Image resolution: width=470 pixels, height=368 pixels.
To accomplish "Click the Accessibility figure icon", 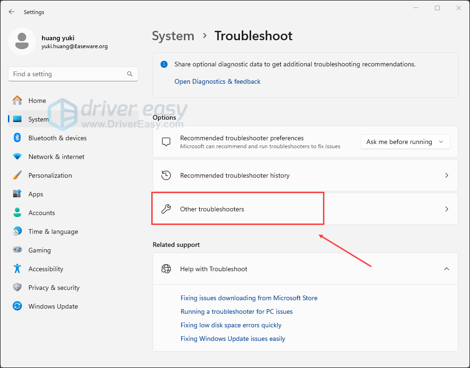I will click(x=17, y=269).
